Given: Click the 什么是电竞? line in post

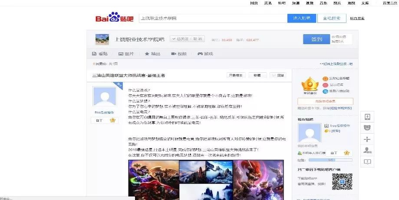Looking at the screenshot, I should click(139, 112).
